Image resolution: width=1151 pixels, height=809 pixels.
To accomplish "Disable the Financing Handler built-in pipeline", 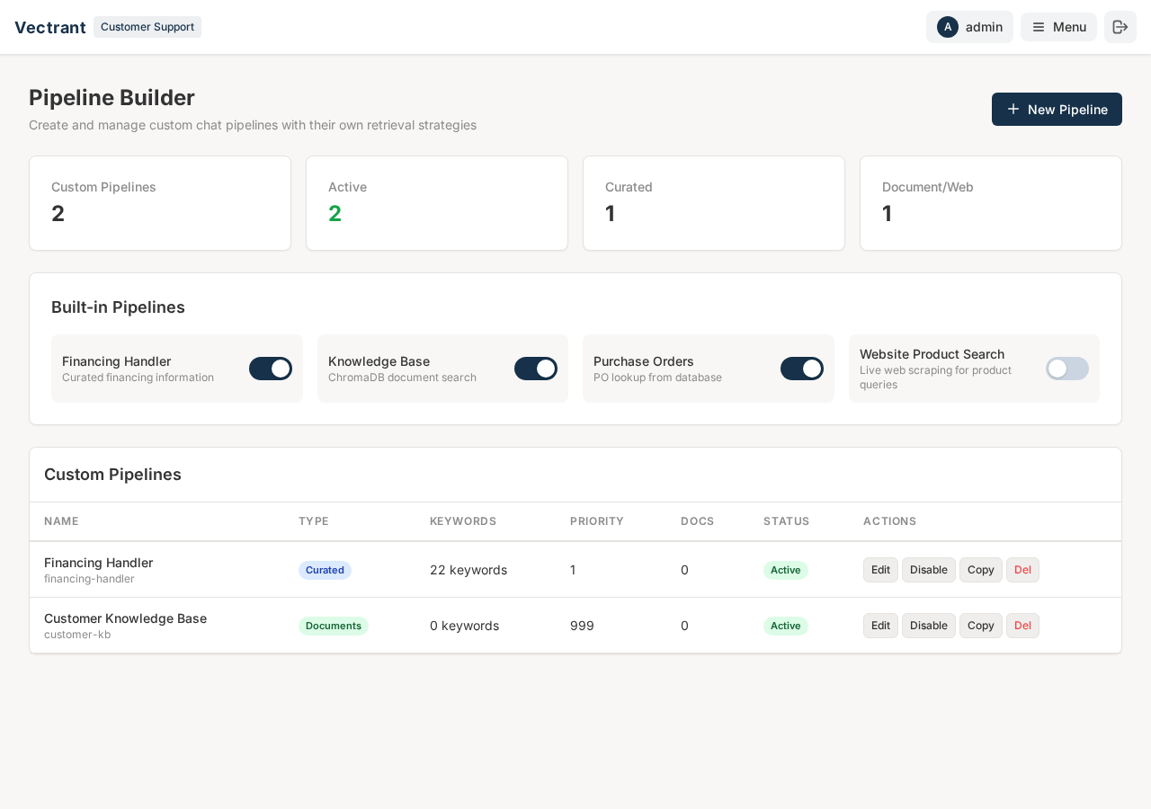I will [270, 369].
